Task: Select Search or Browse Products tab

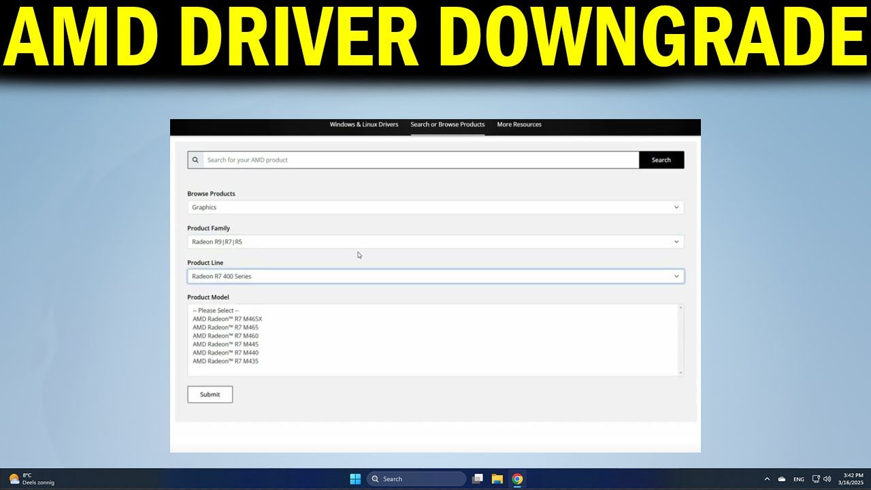Action: click(x=448, y=125)
